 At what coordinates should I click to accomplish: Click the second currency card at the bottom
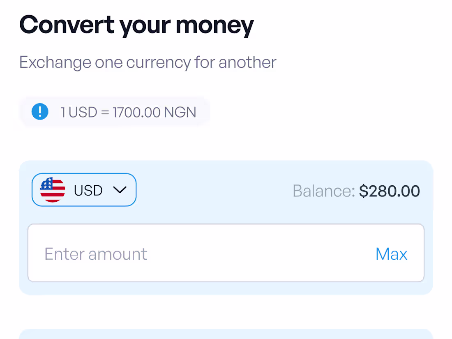coord(226,335)
